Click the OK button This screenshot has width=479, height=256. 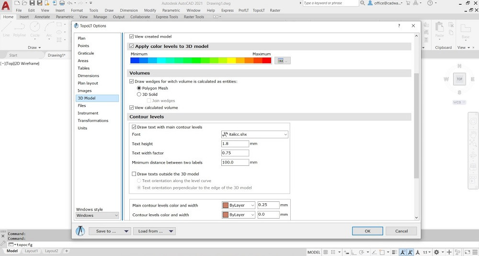pyautogui.click(x=367, y=231)
